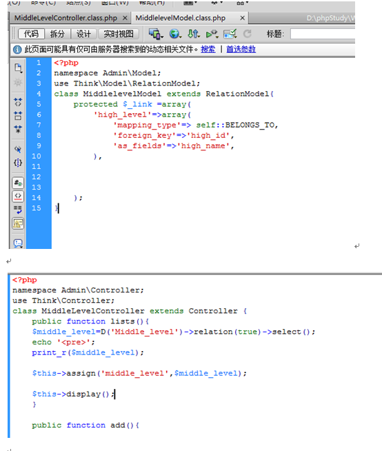The width and height of the screenshot is (382, 451).
Task: Select MiddlelevelModel.class.php tab
Action: coord(180,18)
